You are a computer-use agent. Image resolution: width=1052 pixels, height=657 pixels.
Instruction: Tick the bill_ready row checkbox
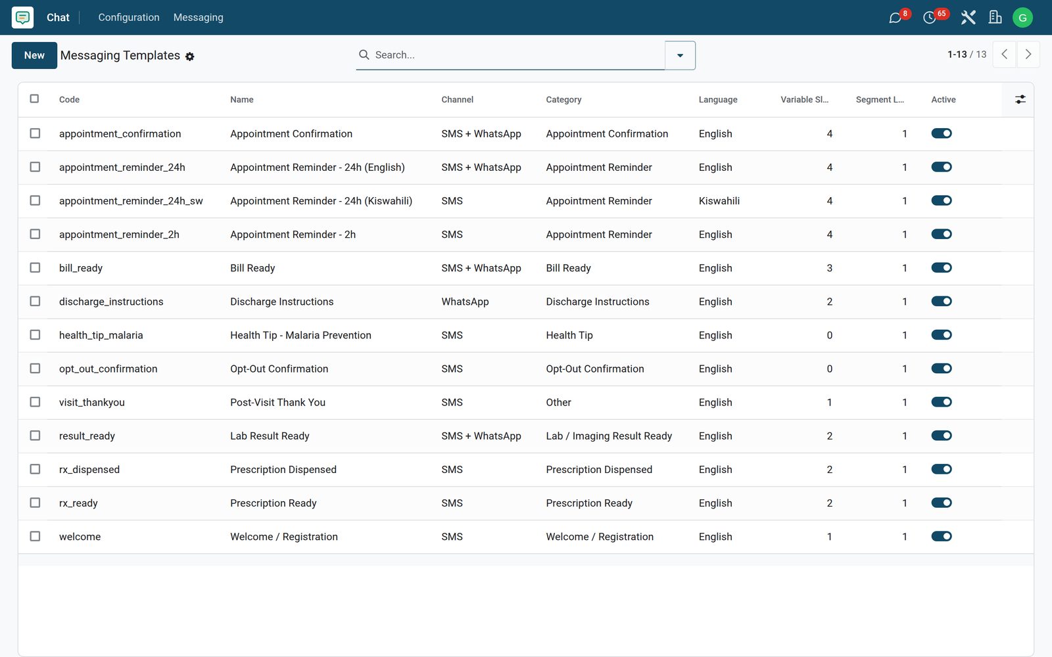point(35,267)
